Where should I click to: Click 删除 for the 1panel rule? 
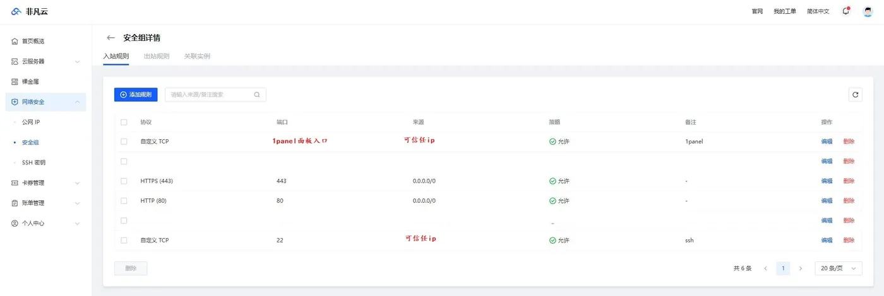849,142
